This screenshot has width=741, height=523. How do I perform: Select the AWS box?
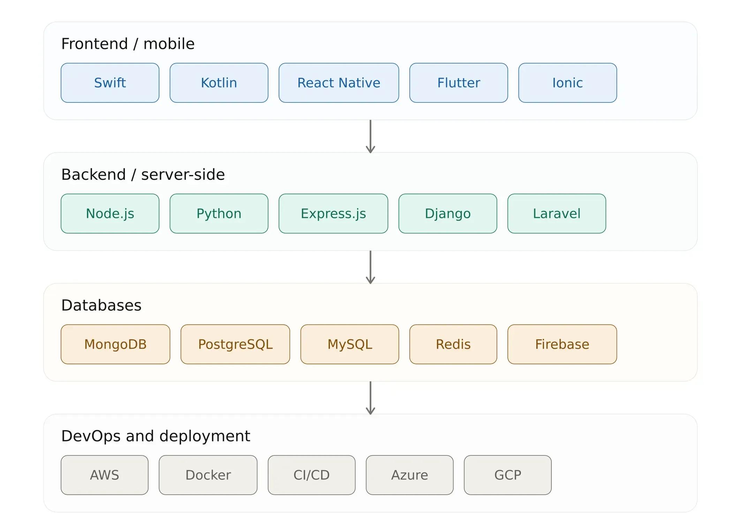tap(105, 475)
